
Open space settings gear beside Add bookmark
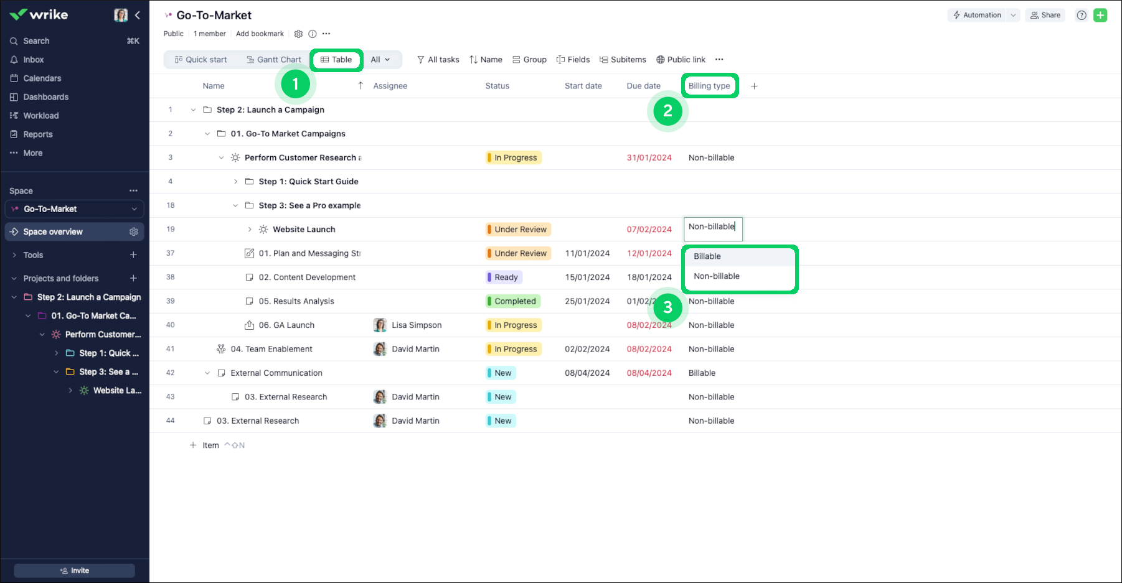[x=298, y=34]
